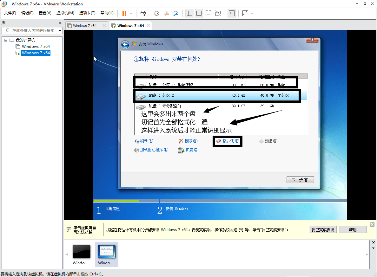This screenshot has width=377, height=277.
Task: Open stretch display dropdown arrow
Action: pos(252,13)
